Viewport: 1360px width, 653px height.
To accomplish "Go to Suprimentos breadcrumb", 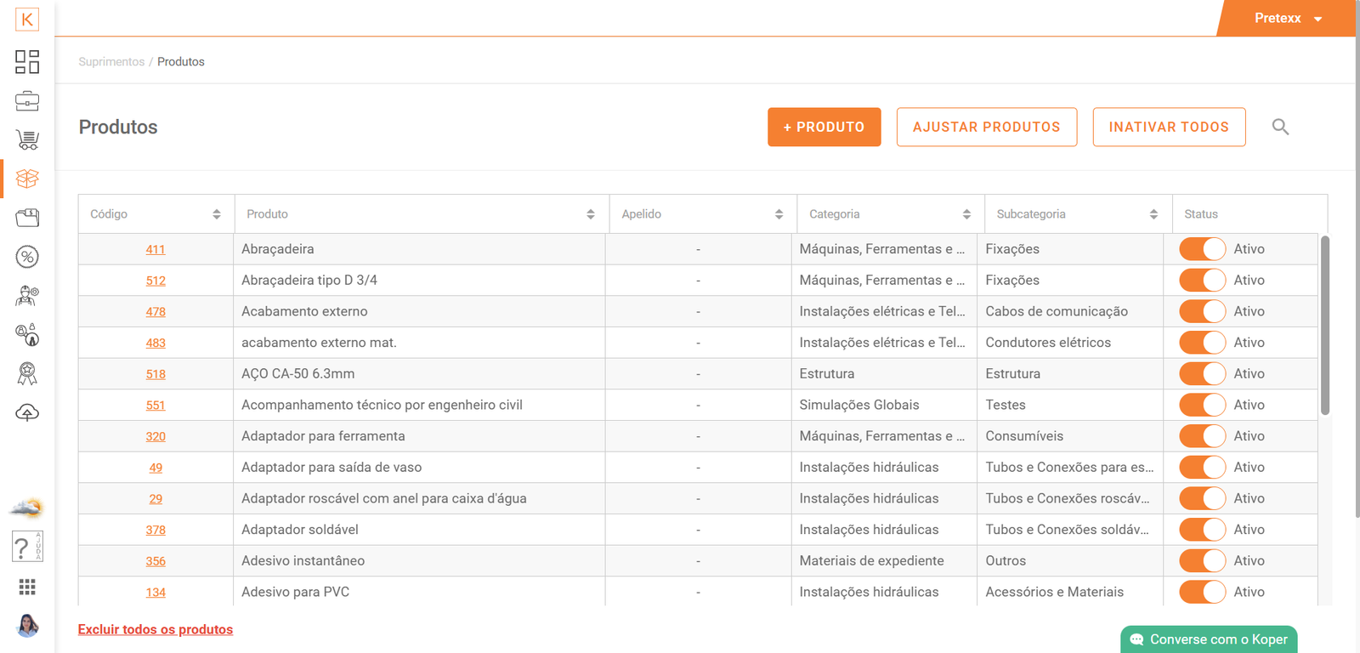I will pyautogui.click(x=111, y=62).
